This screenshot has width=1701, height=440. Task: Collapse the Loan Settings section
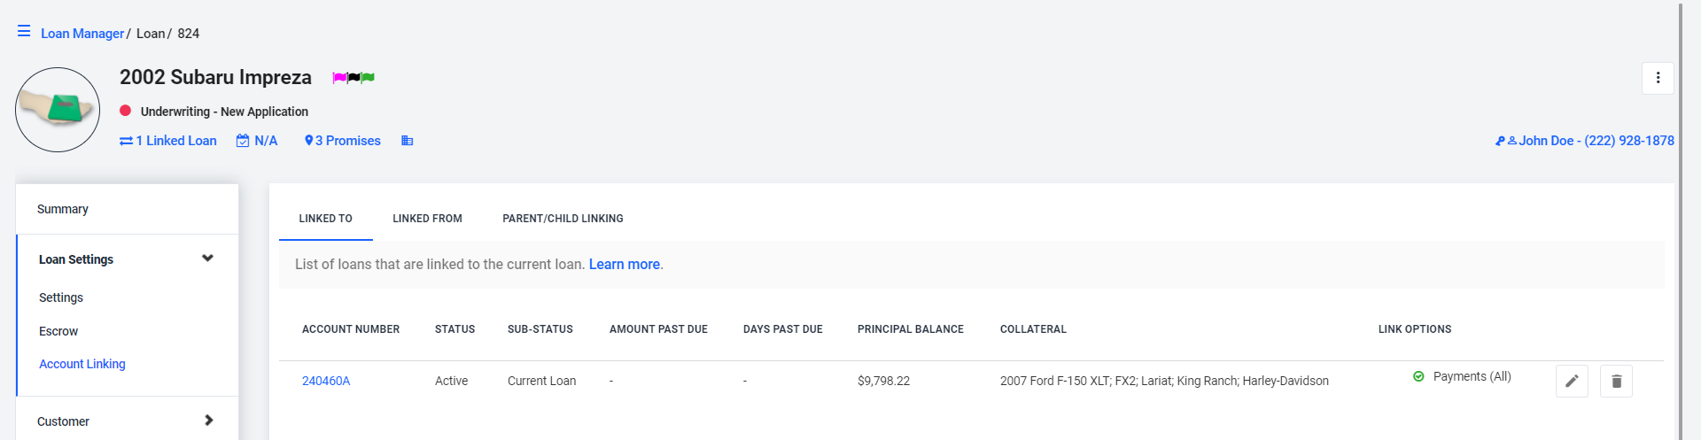pyautogui.click(x=207, y=259)
